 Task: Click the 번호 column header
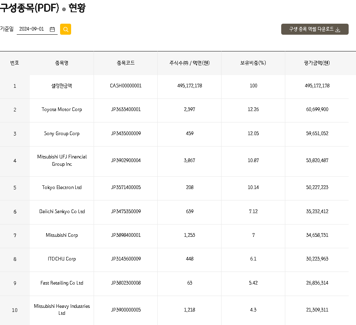click(15, 63)
